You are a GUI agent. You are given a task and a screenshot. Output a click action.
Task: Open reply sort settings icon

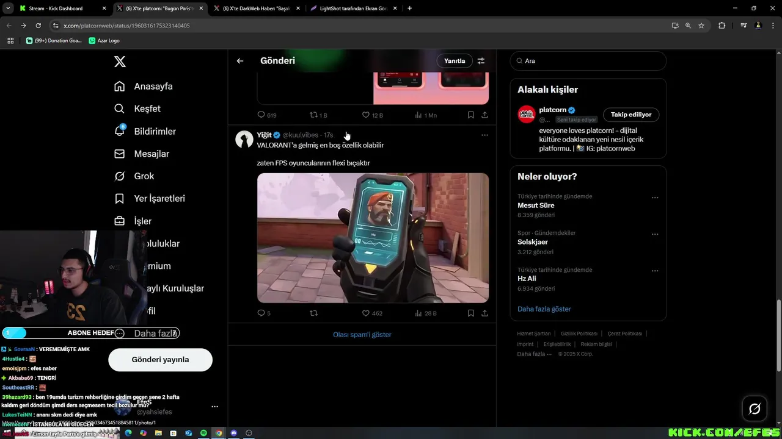coord(481,61)
